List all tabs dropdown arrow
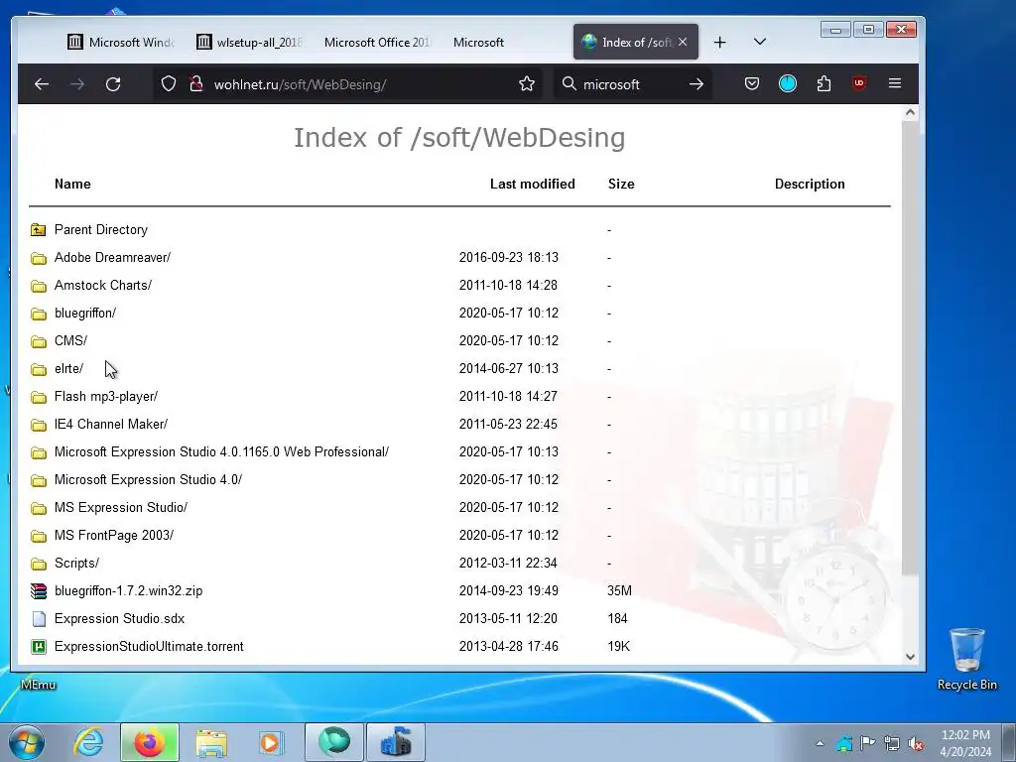Image resolution: width=1016 pixels, height=762 pixels. 760,42
